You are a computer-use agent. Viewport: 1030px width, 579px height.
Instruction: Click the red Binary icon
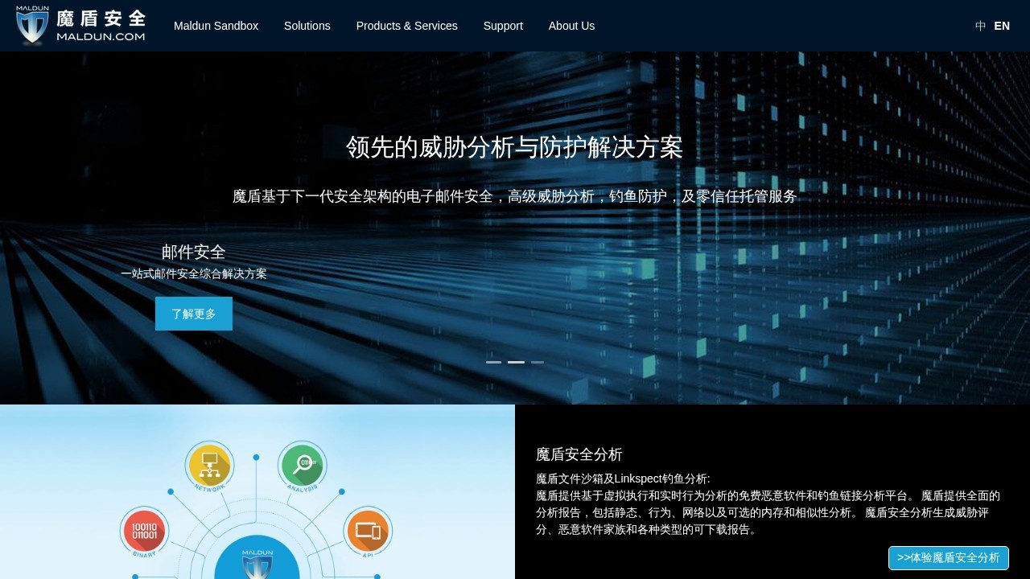coord(144,531)
